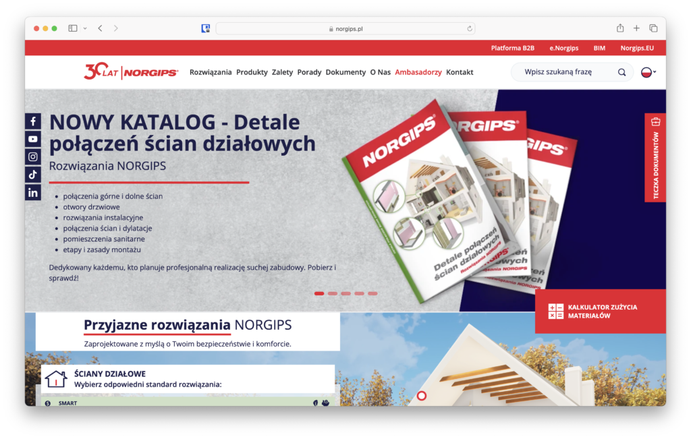Reload the page with the refresh icon
Screen dimensions: 691x439
click(x=470, y=28)
